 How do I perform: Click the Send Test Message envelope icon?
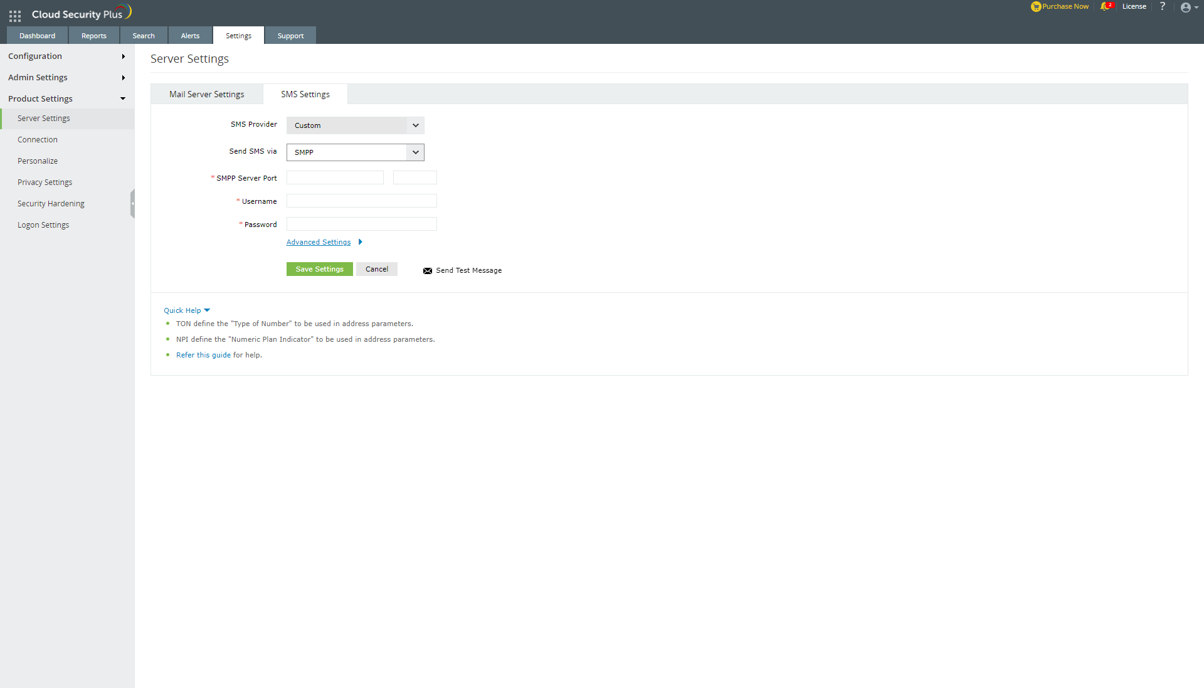(427, 270)
